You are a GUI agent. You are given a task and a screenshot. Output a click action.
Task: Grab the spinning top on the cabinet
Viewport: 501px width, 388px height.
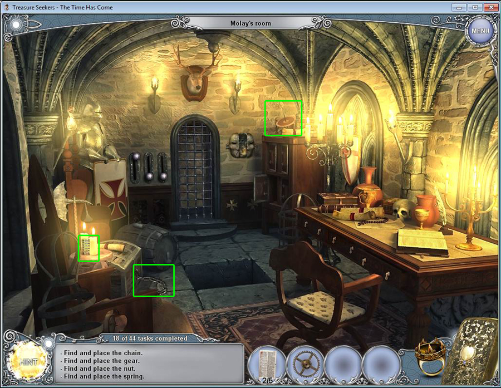coord(283,118)
